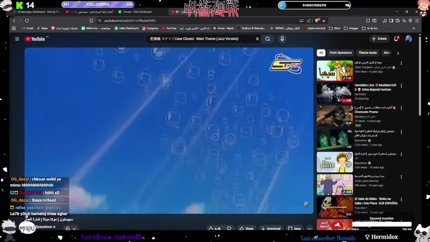
Task: Go to YouTube home via logo
Action: point(35,39)
